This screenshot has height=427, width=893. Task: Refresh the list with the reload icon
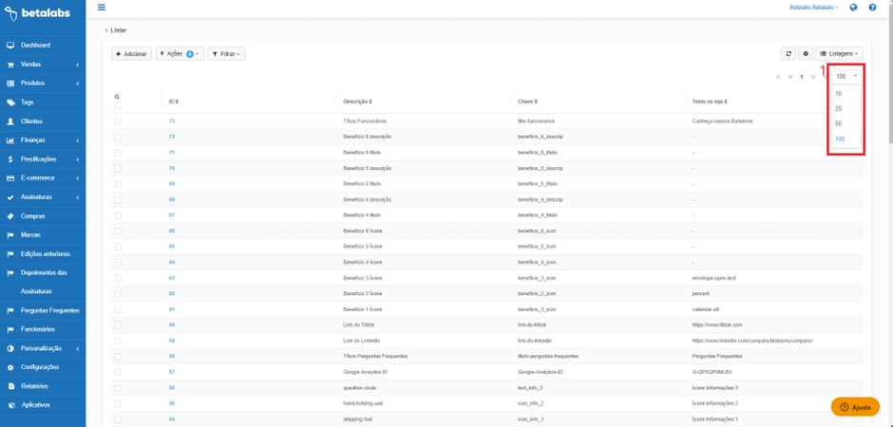pyautogui.click(x=788, y=53)
